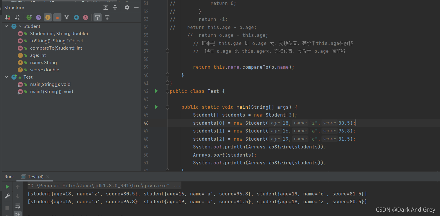Collapse the Student class node
The width and height of the screenshot is (440, 216).
click(6, 26)
